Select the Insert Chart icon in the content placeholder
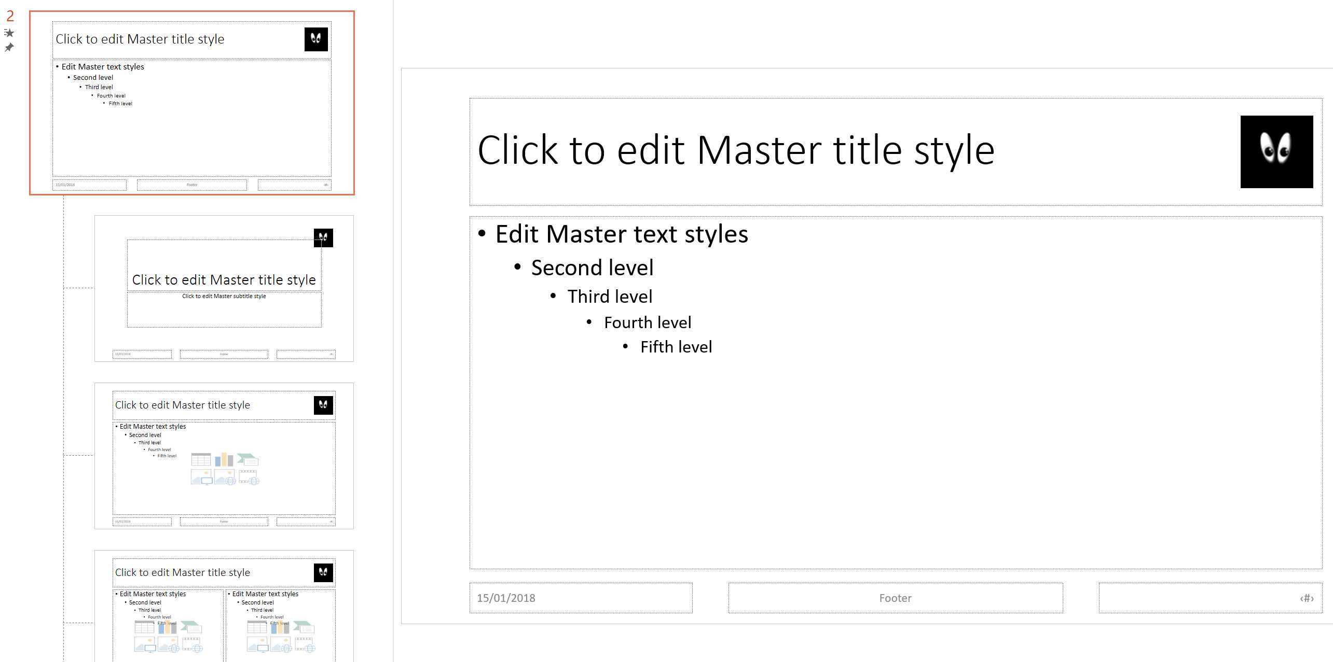 (224, 459)
